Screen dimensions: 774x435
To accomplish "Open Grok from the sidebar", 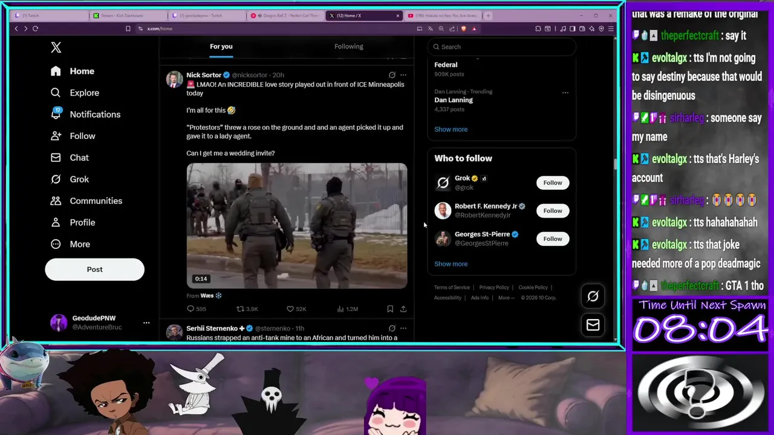I will (70, 179).
